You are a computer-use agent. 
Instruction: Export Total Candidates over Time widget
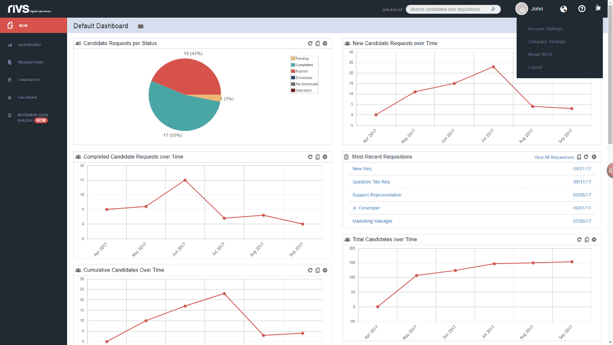click(x=587, y=240)
